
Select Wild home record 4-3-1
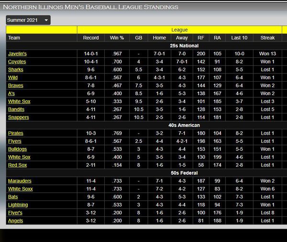(x=159, y=78)
